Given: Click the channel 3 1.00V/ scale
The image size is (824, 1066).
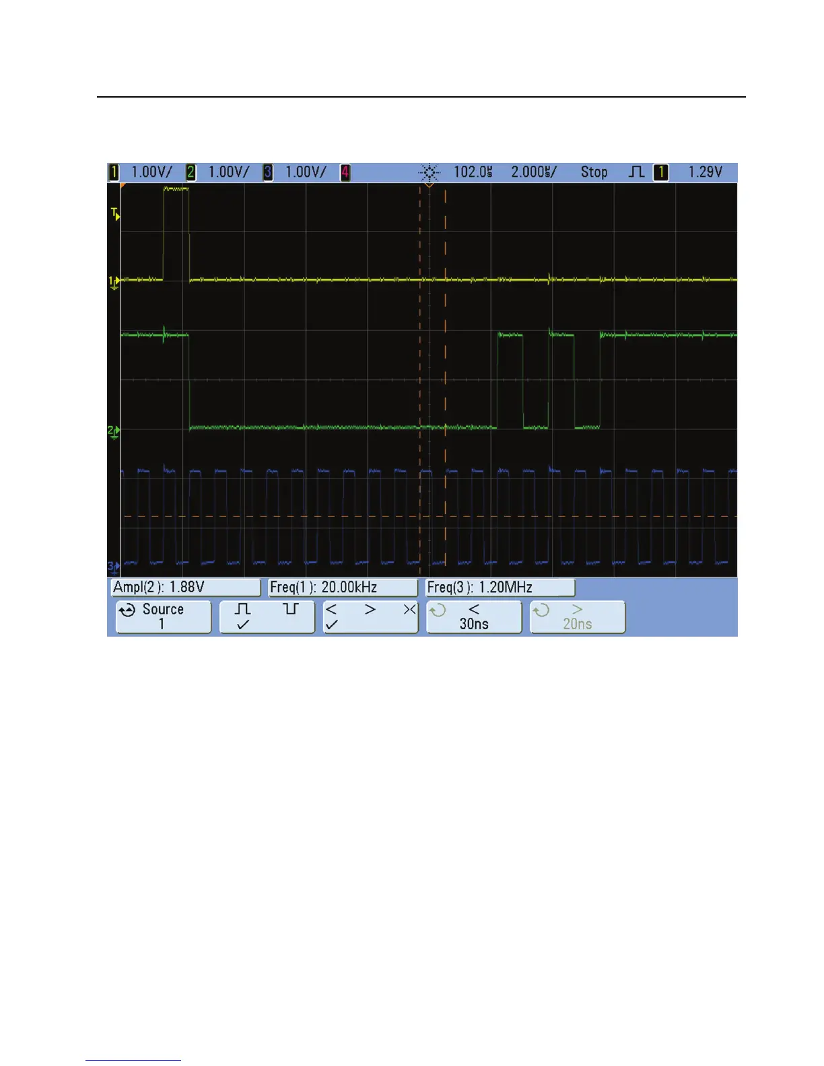Looking at the screenshot, I should pyautogui.click(x=306, y=172).
